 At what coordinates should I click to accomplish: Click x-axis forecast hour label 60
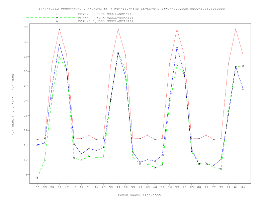(184, 187)
